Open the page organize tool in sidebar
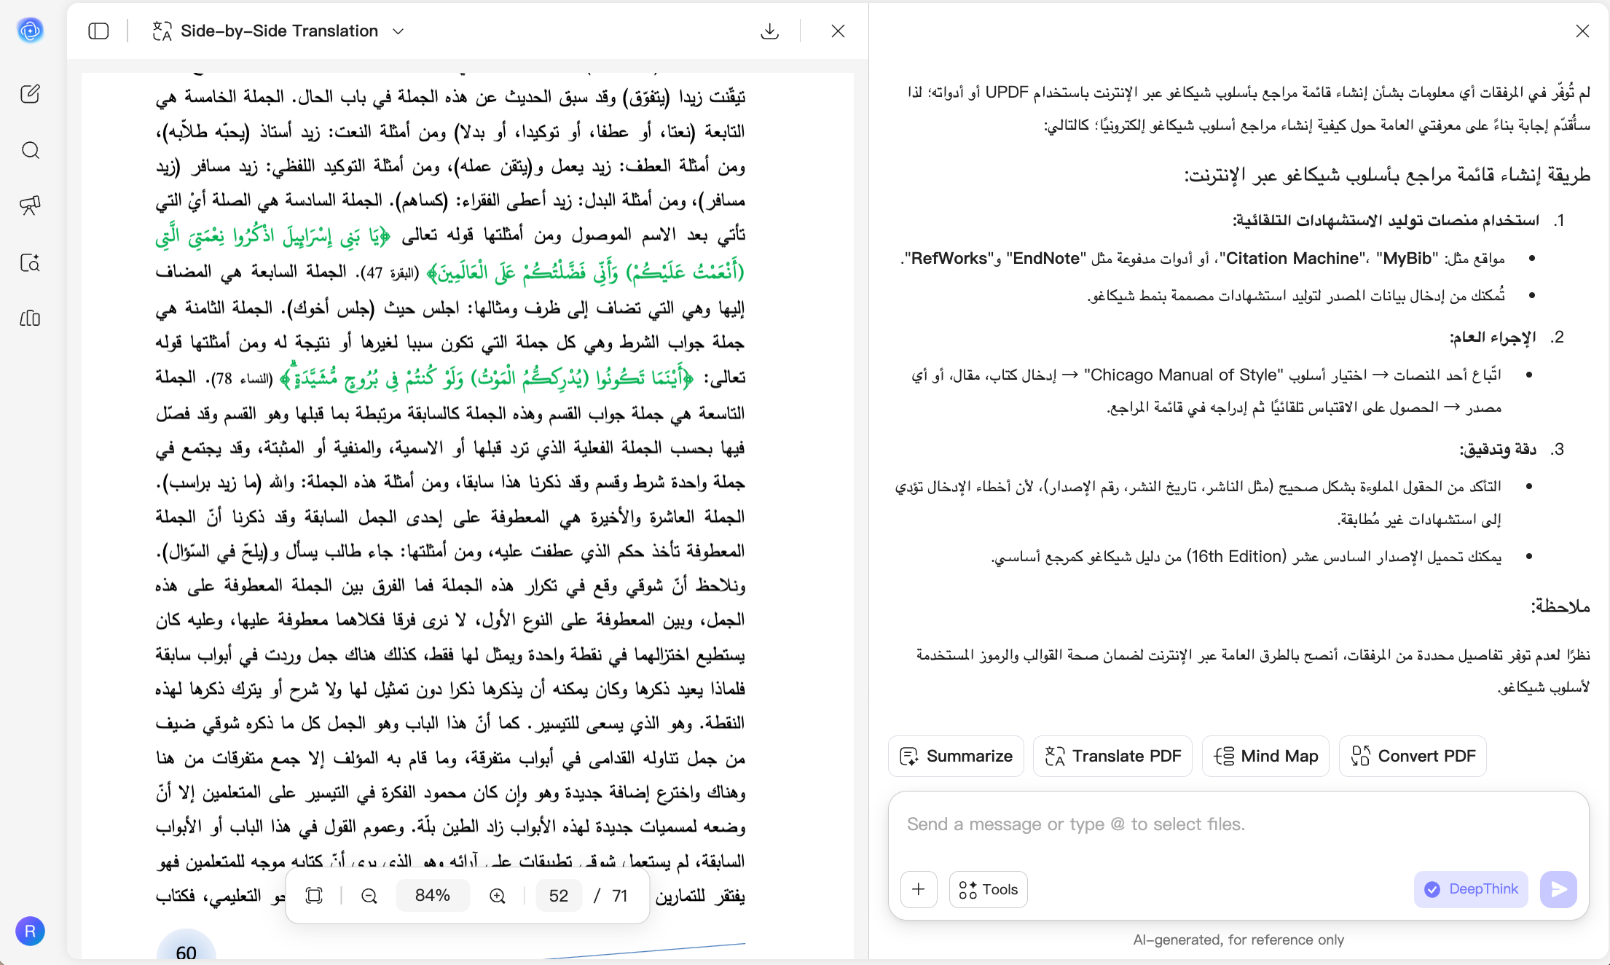 point(30,319)
